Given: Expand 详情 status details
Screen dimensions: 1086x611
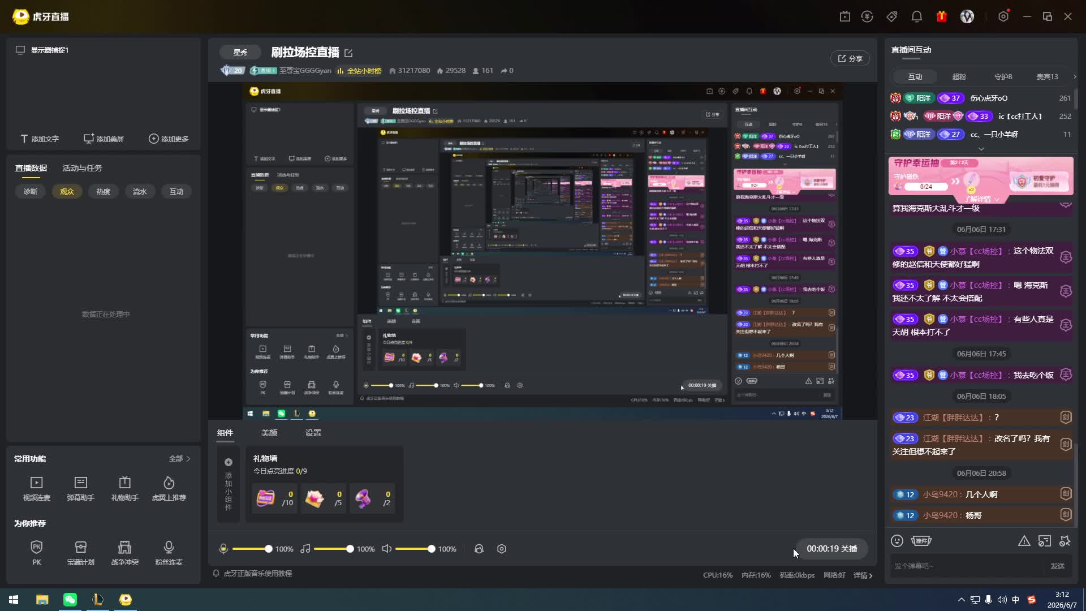Looking at the screenshot, I should [863, 575].
